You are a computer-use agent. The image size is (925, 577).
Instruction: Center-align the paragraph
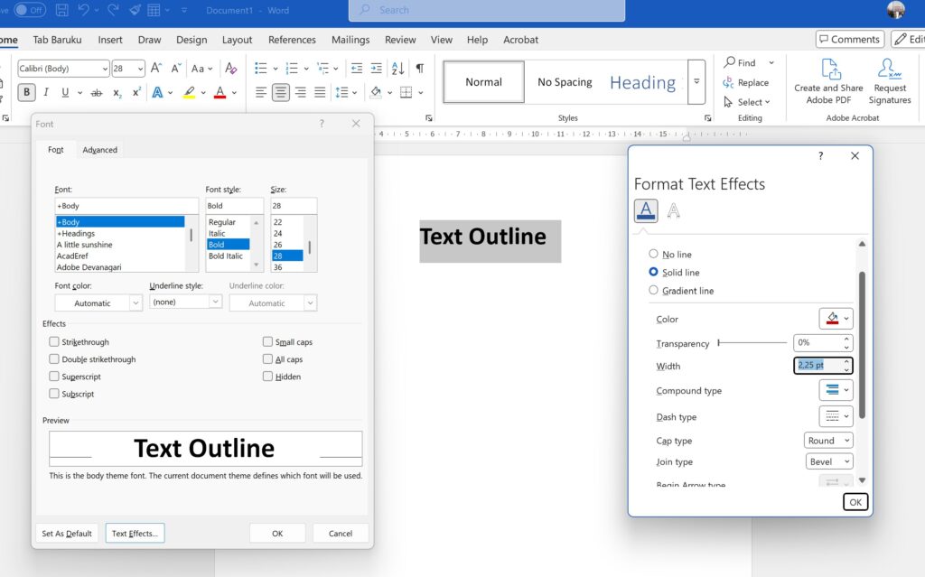(x=281, y=93)
